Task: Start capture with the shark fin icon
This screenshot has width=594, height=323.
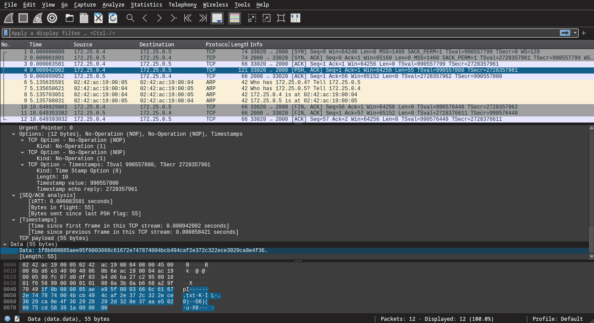Action: pyautogui.click(x=9, y=18)
